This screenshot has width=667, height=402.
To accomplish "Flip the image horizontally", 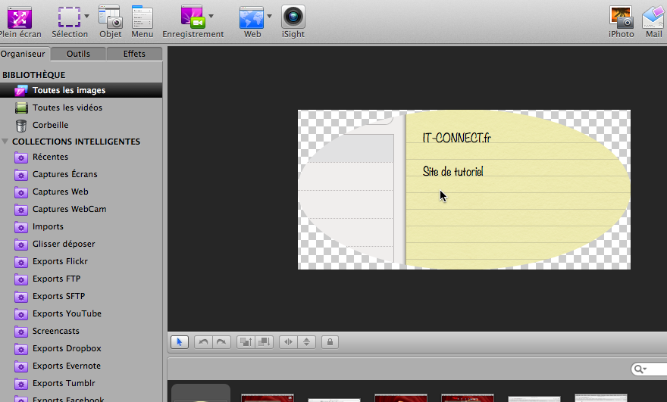I will pyautogui.click(x=289, y=342).
